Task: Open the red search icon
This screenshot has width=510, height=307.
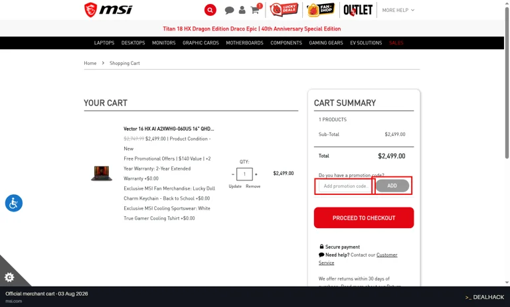Action: click(x=210, y=10)
